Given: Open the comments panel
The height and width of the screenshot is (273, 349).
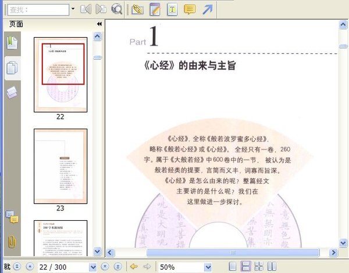Looking at the screenshot, I should pyautogui.click(x=12, y=217).
